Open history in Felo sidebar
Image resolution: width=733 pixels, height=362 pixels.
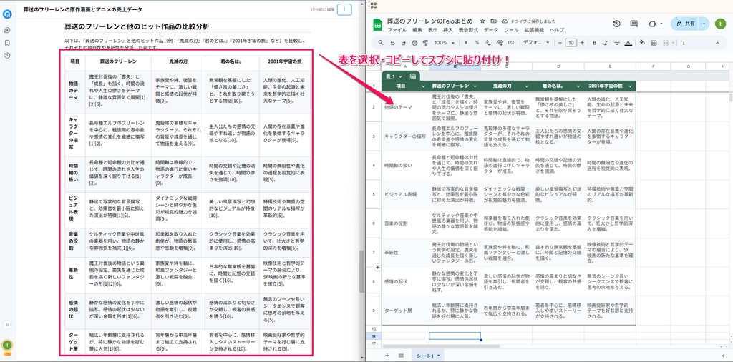pyautogui.click(x=7, y=56)
